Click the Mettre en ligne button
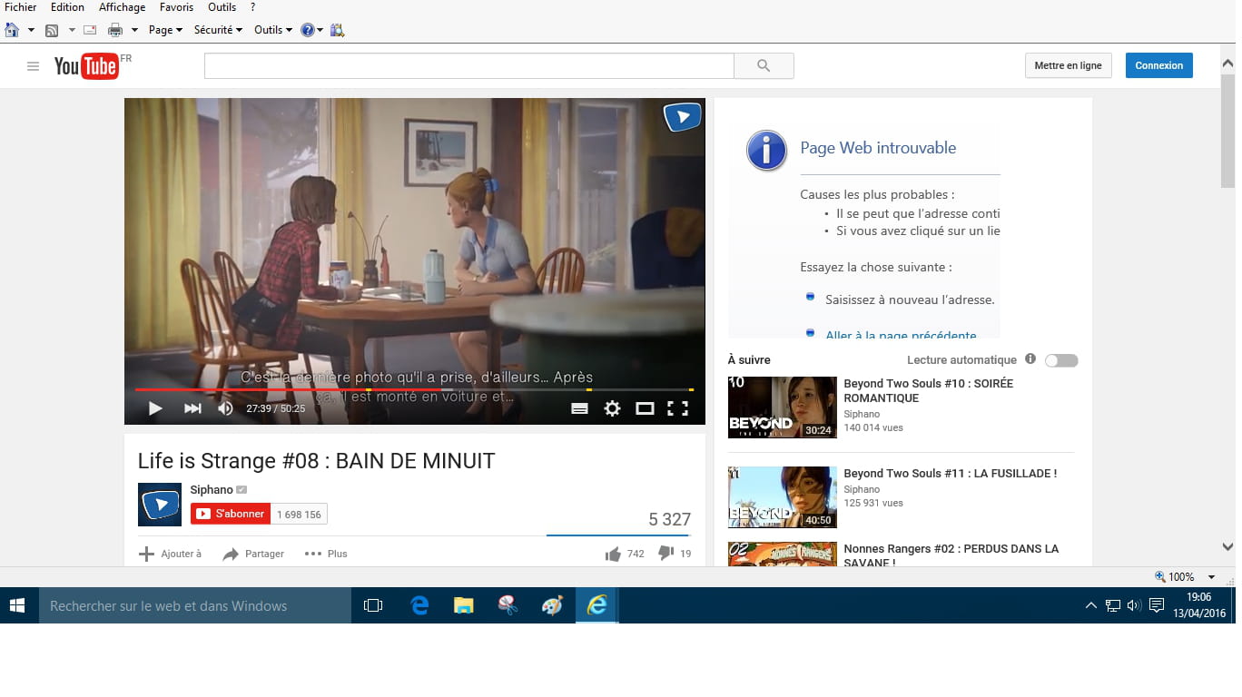This screenshot has width=1242, height=697. (1068, 65)
